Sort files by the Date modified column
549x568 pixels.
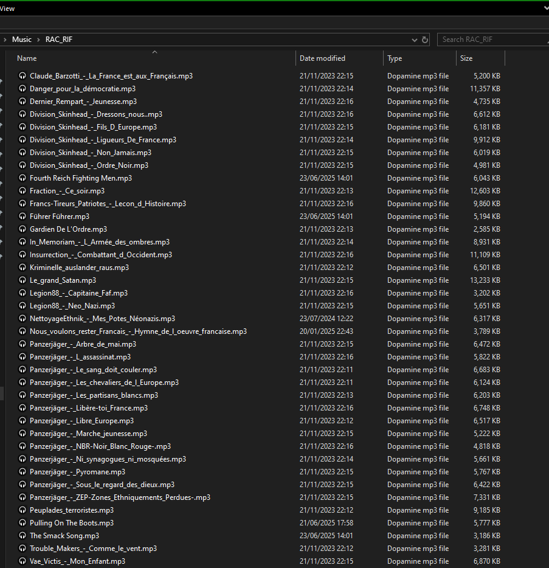coord(322,58)
